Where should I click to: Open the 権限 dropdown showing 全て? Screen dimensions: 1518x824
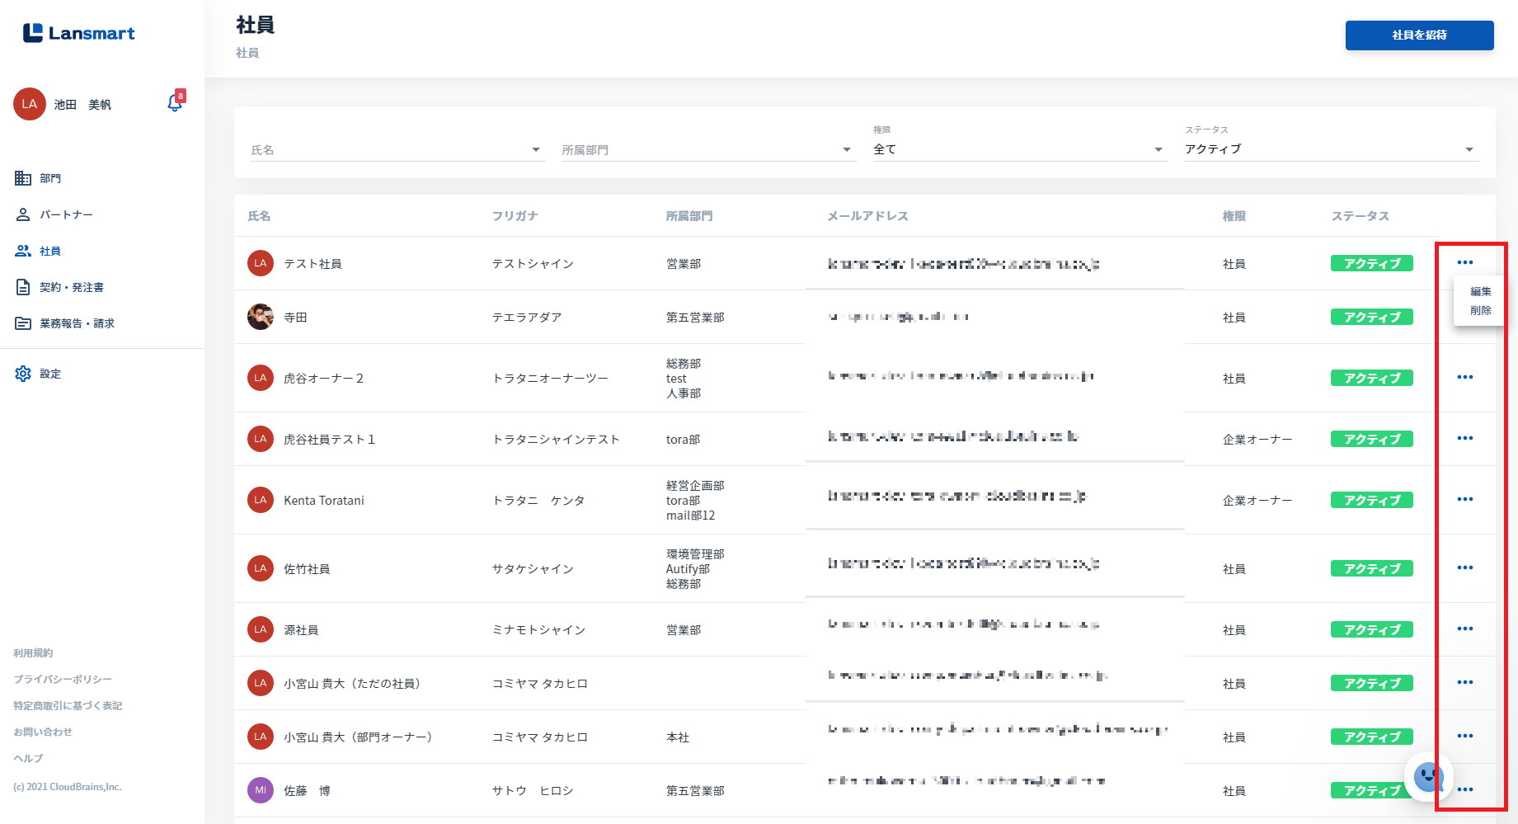click(x=1019, y=149)
